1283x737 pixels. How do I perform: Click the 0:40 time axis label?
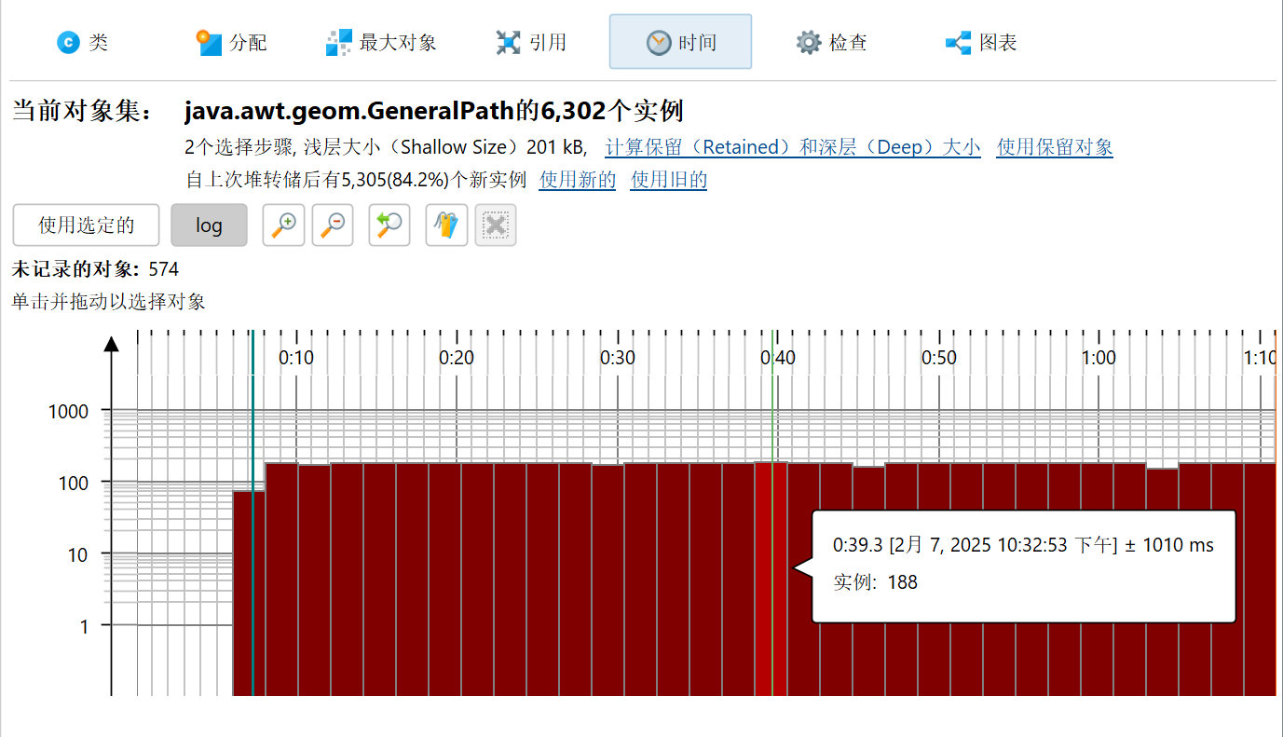coord(778,358)
